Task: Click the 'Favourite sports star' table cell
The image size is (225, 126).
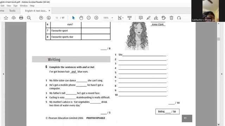Action: pyautogui.click(x=66, y=37)
